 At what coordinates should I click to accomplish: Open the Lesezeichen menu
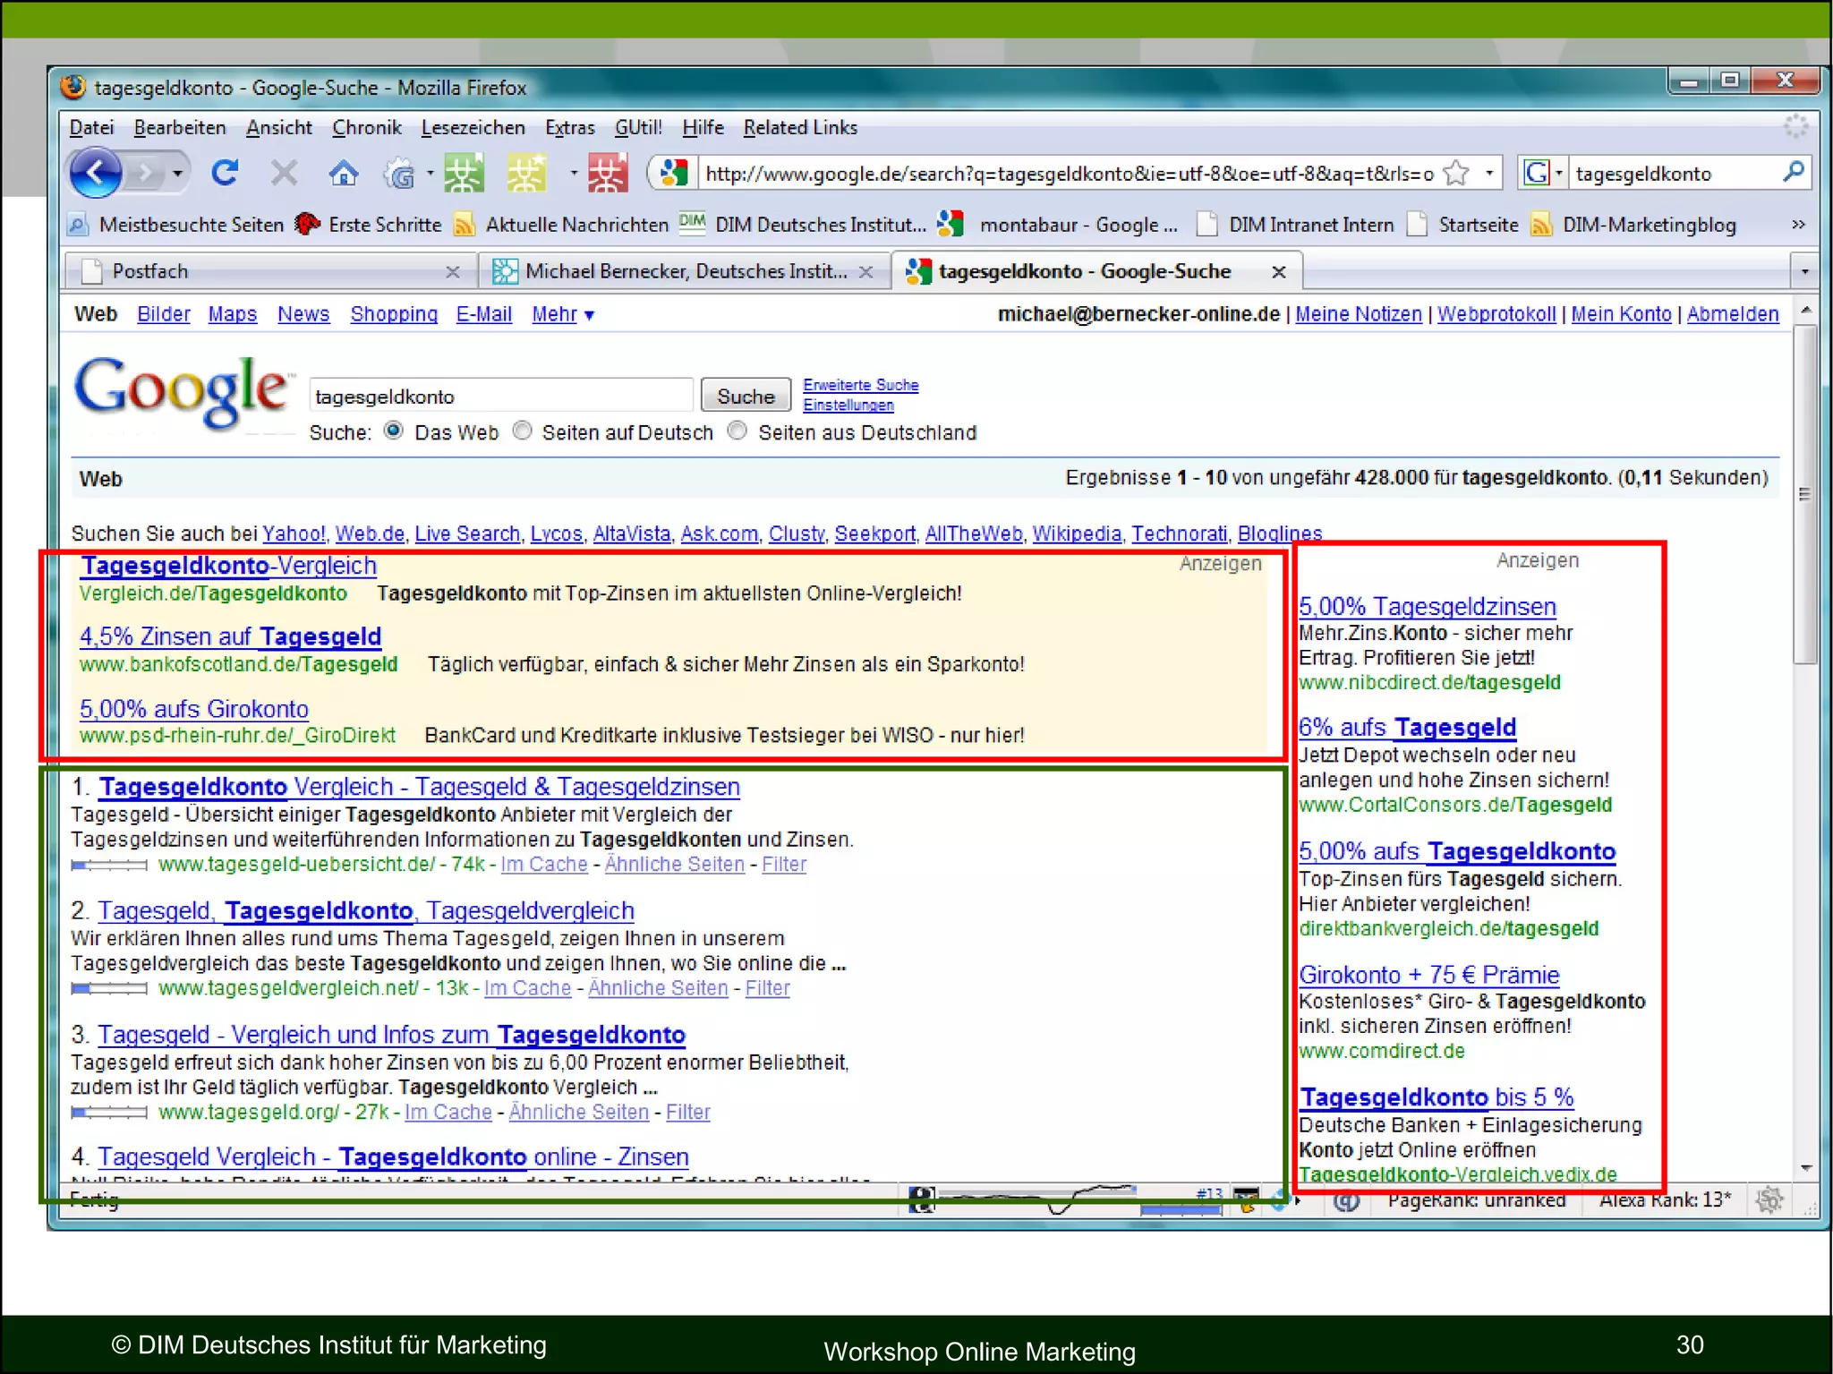point(473,128)
